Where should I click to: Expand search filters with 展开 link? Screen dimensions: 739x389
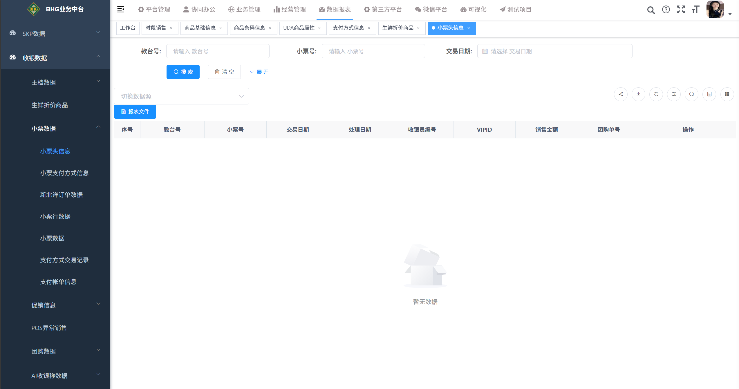coord(259,72)
